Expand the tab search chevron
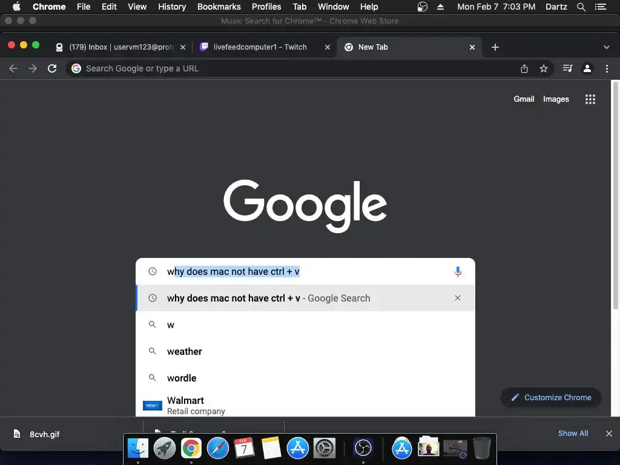Viewport: 620px width, 465px height. [x=607, y=47]
